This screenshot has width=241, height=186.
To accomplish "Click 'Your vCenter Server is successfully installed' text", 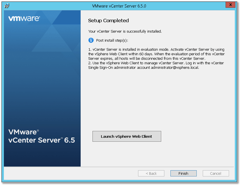I will click(125, 32).
